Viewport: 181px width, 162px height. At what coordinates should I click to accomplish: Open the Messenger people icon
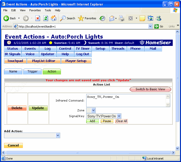(x=158, y=18)
